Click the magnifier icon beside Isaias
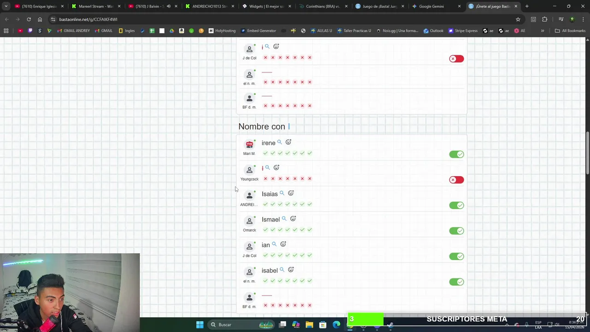 tap(282, 194)
